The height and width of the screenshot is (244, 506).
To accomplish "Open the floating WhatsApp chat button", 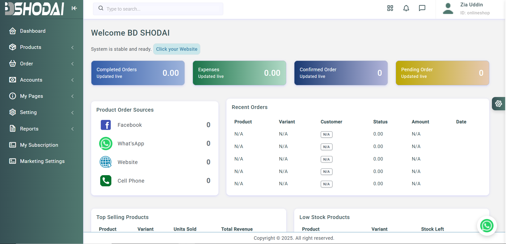I will pyautogui.click(x=487, y=226).
